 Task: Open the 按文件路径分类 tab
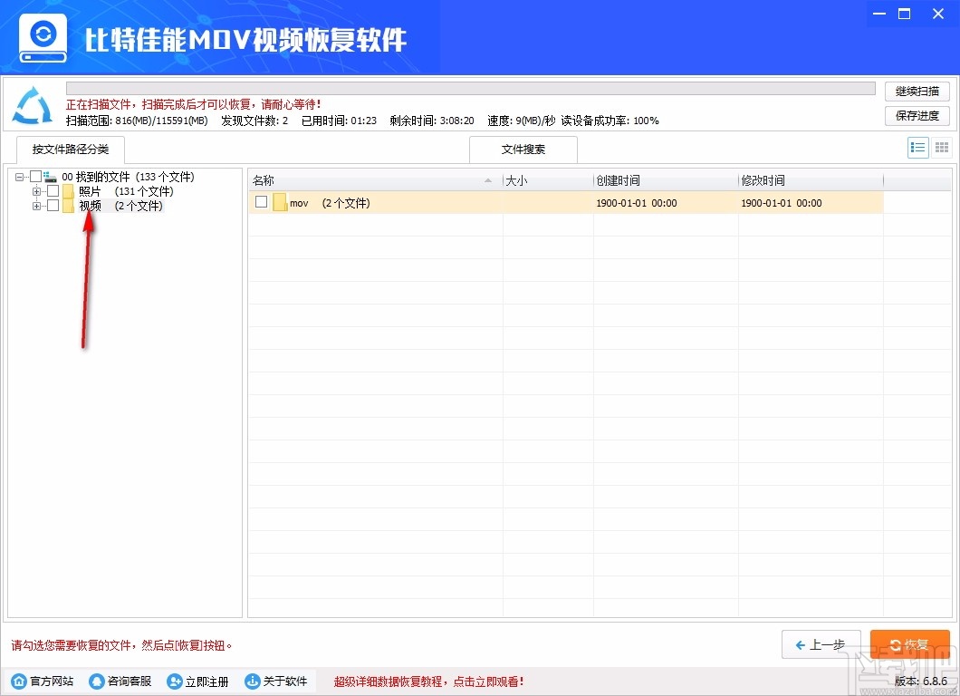pos(70,149)
